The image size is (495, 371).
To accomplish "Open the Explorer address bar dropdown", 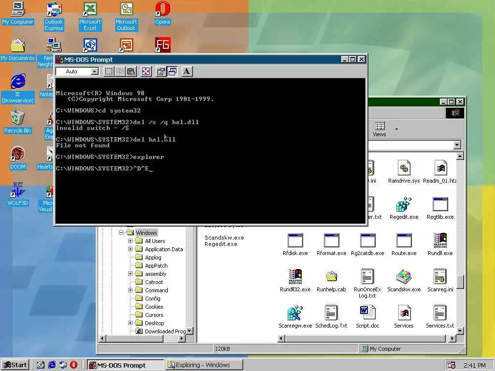I will click(457, 145).
